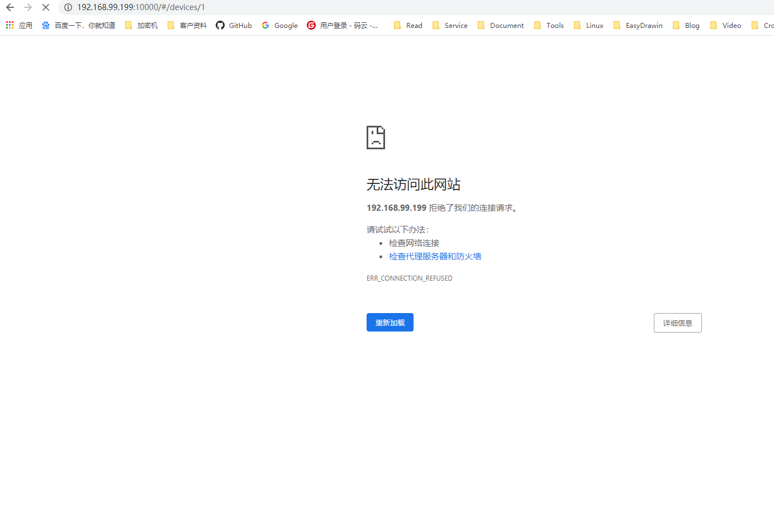The height and width of the screenshot is (516, 774).
Task: Open the Service bookmark folder
Action: pos(450,25)
